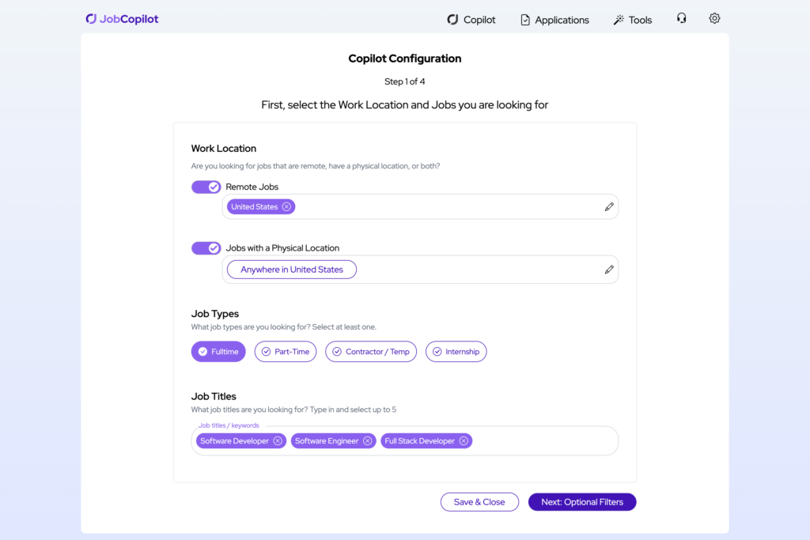Remove the United States remote location tag
Image resolution: width=810 pixels, height=540 pixels.
coord(286,206)
